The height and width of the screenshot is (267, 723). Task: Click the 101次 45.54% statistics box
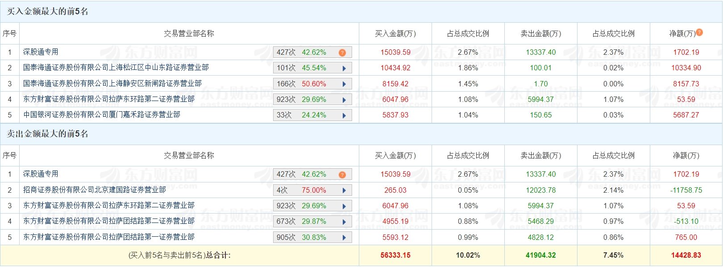click(312, 68)
